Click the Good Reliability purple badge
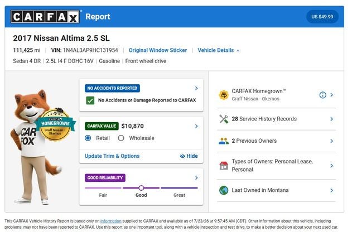The width and height of the screenshot is (357, 232). click(x=105, y=178)
